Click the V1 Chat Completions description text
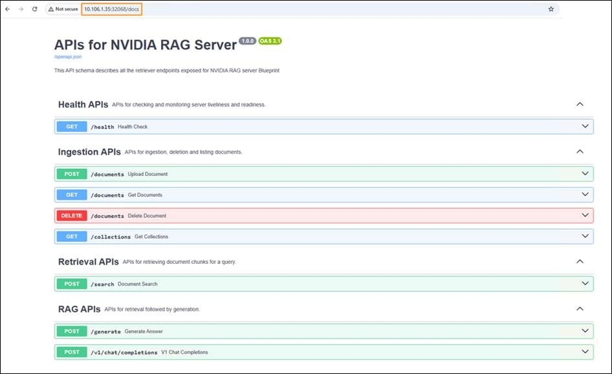612x374 pixels. 184,352
